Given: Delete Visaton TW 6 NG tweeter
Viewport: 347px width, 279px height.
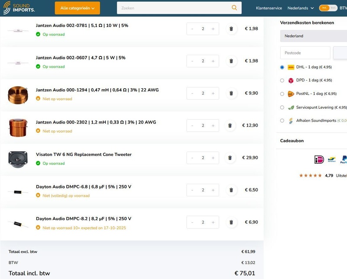Looking at the screenshot, I should (230, 158).
